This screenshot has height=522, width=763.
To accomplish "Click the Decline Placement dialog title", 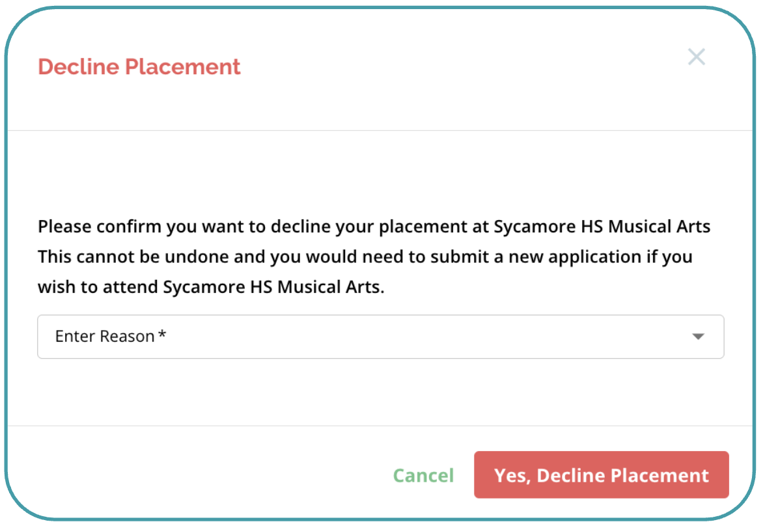I will pos(139,66).
